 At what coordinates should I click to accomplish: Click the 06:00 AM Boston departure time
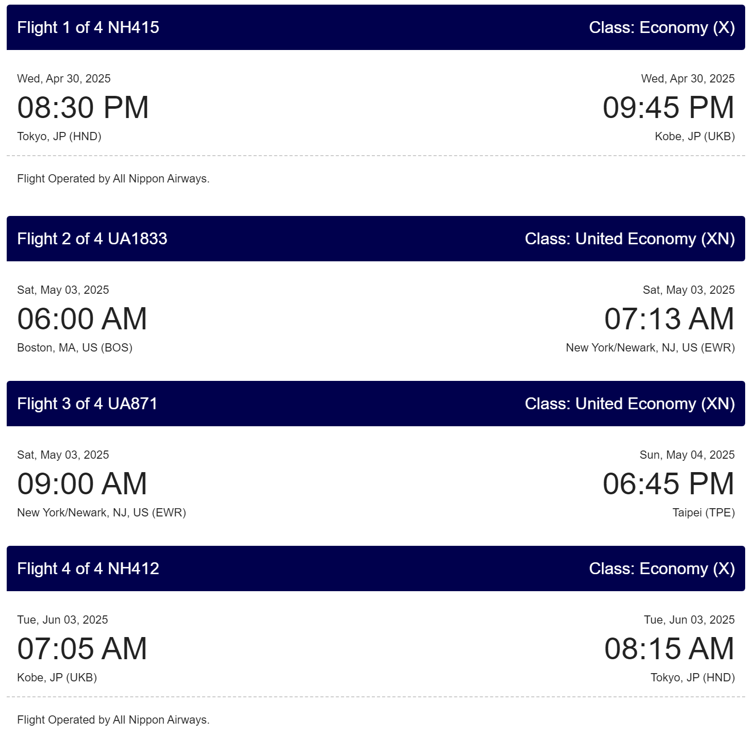point(83,319)
